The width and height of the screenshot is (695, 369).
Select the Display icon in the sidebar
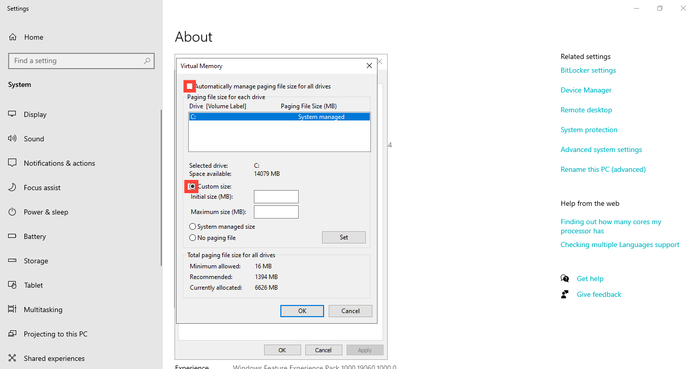[x=12, y=114]
